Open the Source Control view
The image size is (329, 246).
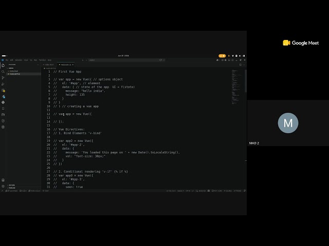[3, 78]
